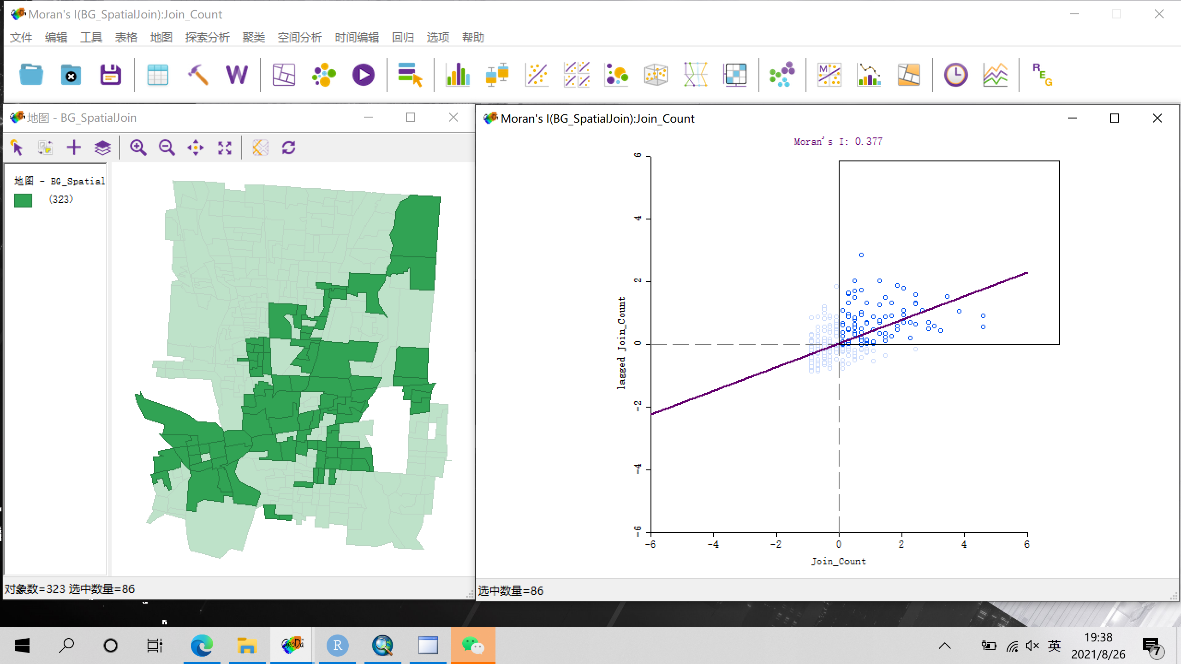
Task: Open the spatial correlogram icon
Action: 869,75
